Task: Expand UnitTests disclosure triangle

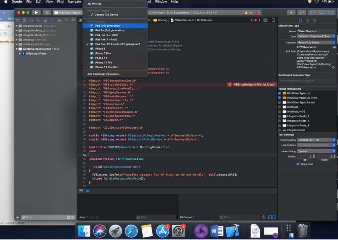Action: click(x=17, y=40)
